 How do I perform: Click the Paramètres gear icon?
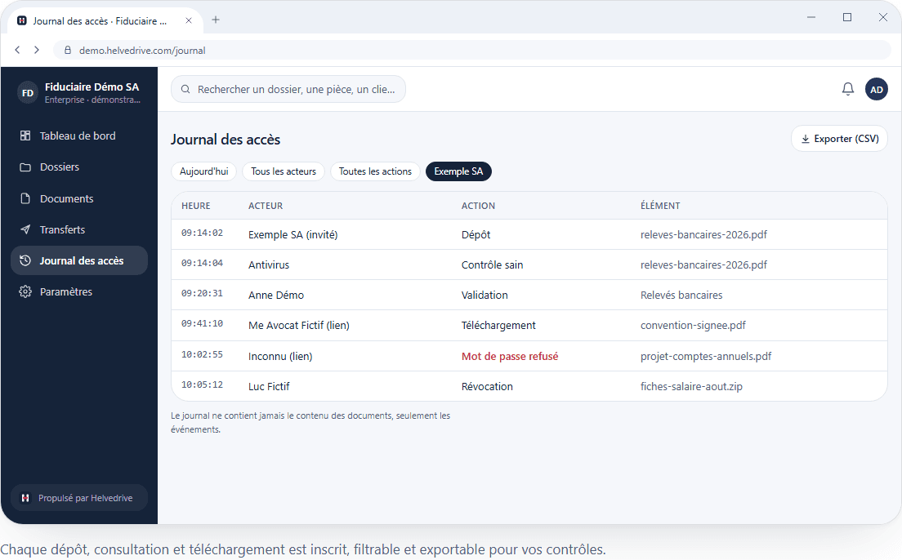point(25,291)
